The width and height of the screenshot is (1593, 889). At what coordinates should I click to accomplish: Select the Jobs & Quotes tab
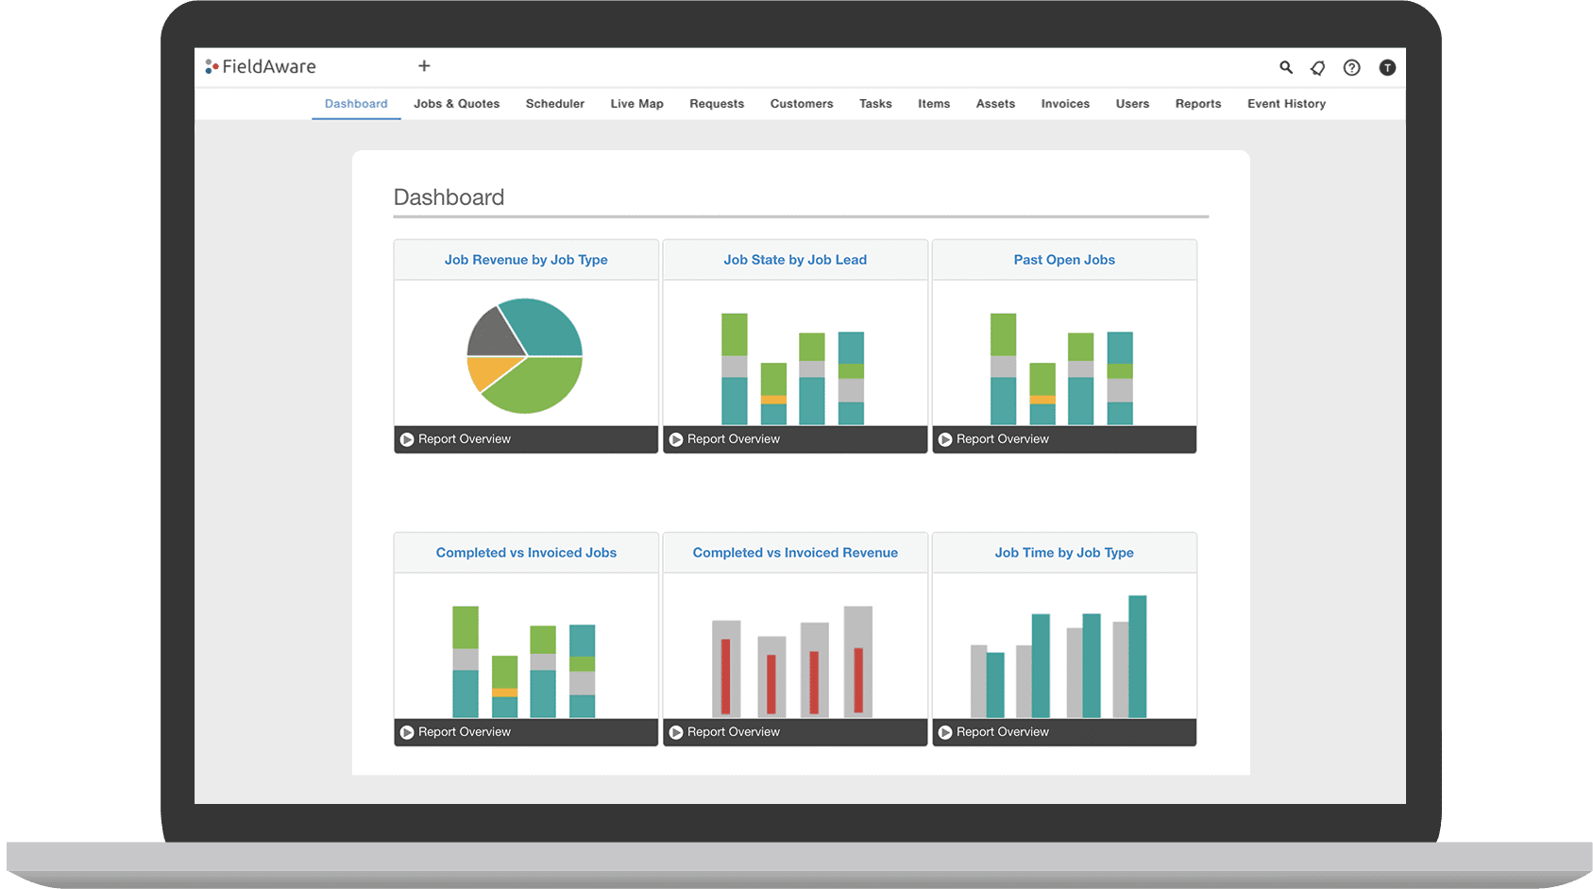pyautogui.click(x=456, y=104)
